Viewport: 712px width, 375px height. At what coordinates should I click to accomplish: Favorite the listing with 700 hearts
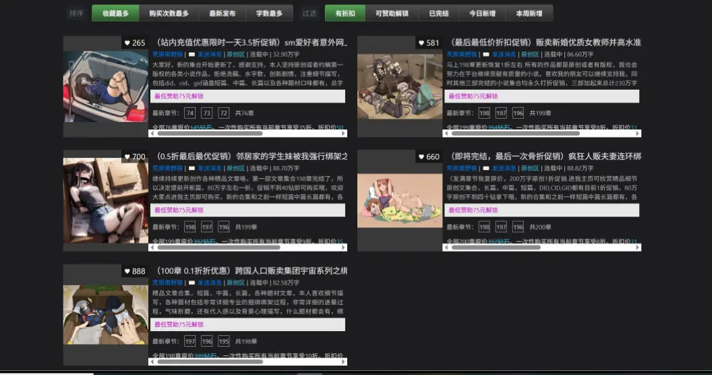tap(127, 157)
